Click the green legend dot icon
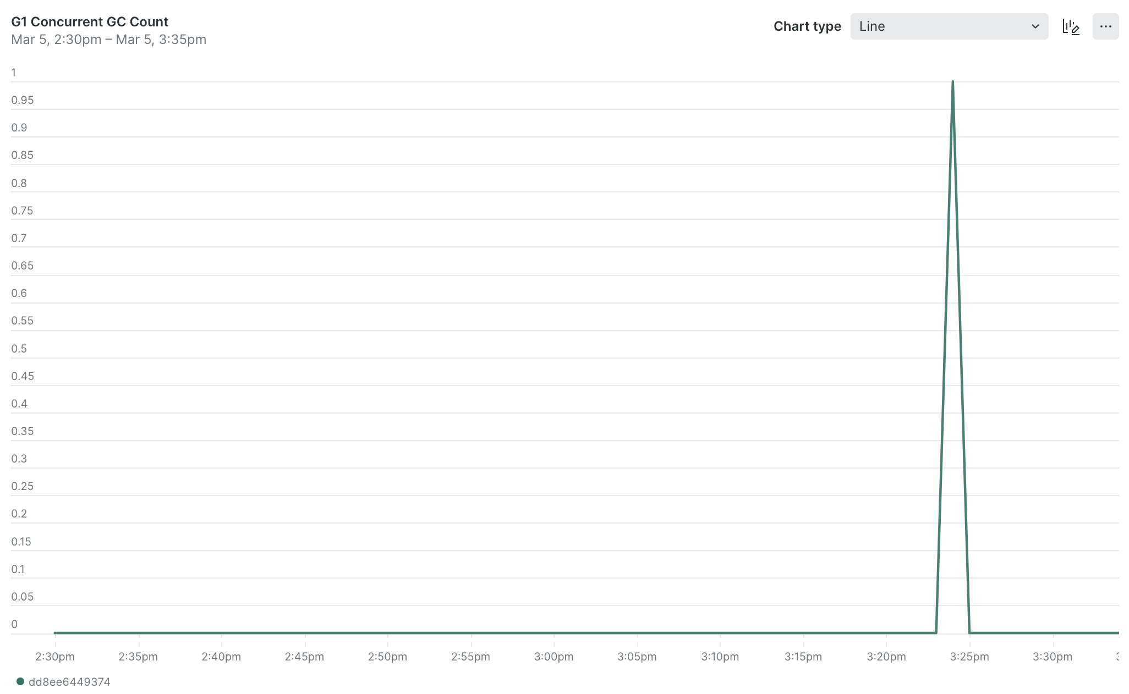1129x694 pixels. click(20, 681)
